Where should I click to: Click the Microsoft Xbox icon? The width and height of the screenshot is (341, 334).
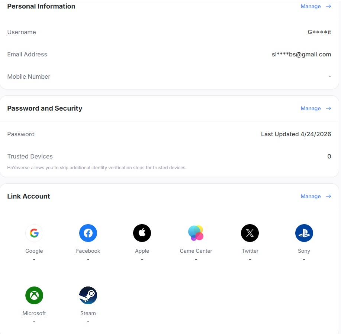coord(34,295)
